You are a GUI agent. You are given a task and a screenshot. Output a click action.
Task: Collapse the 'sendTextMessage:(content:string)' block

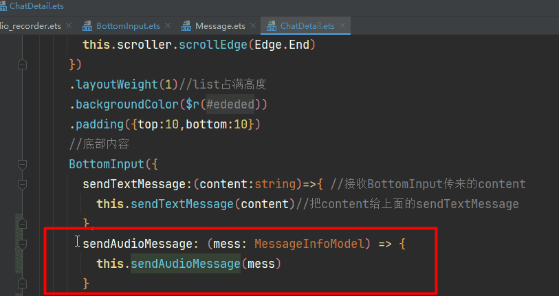pyautogui.click(x=23, y=185)
